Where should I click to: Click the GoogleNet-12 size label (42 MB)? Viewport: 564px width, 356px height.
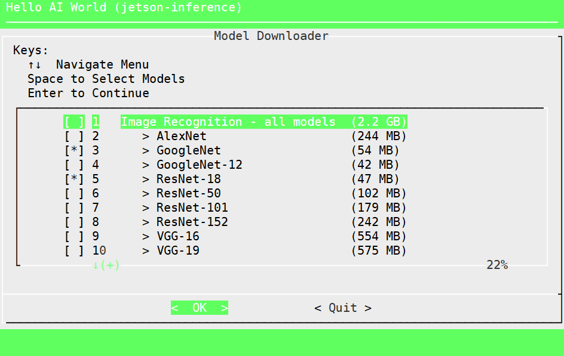point(375,165)
